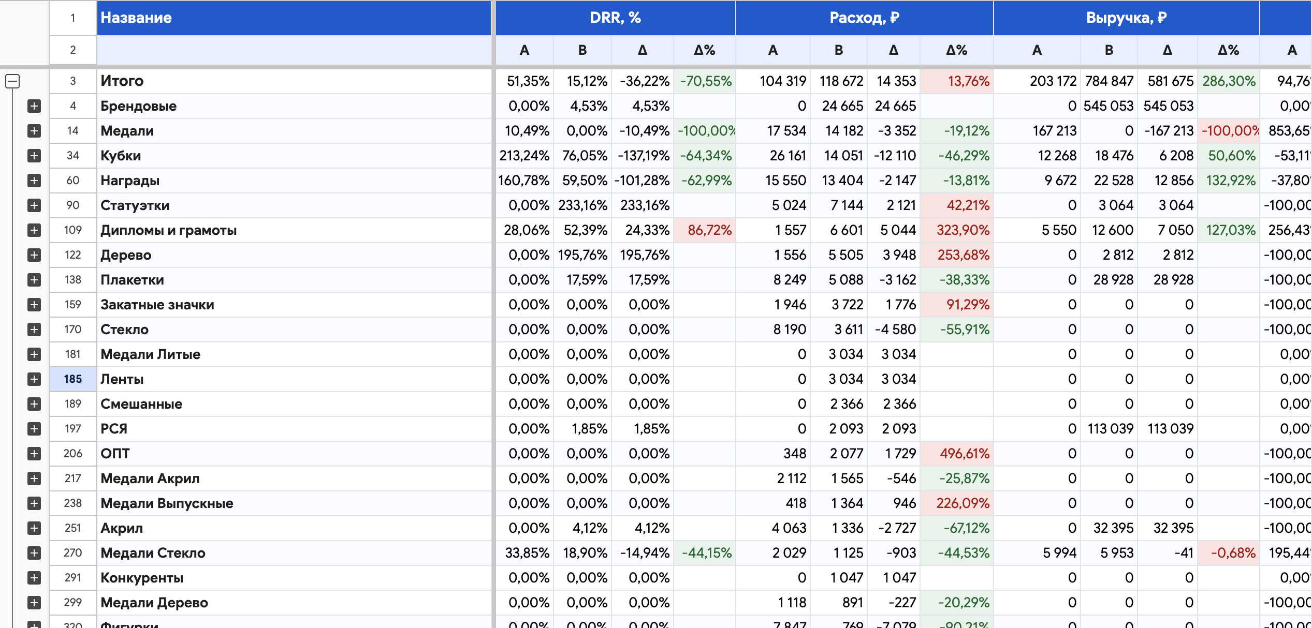The image size is (1312, 628).
Task: Expand the Ленты row group
Action: (x=34, y=379)
